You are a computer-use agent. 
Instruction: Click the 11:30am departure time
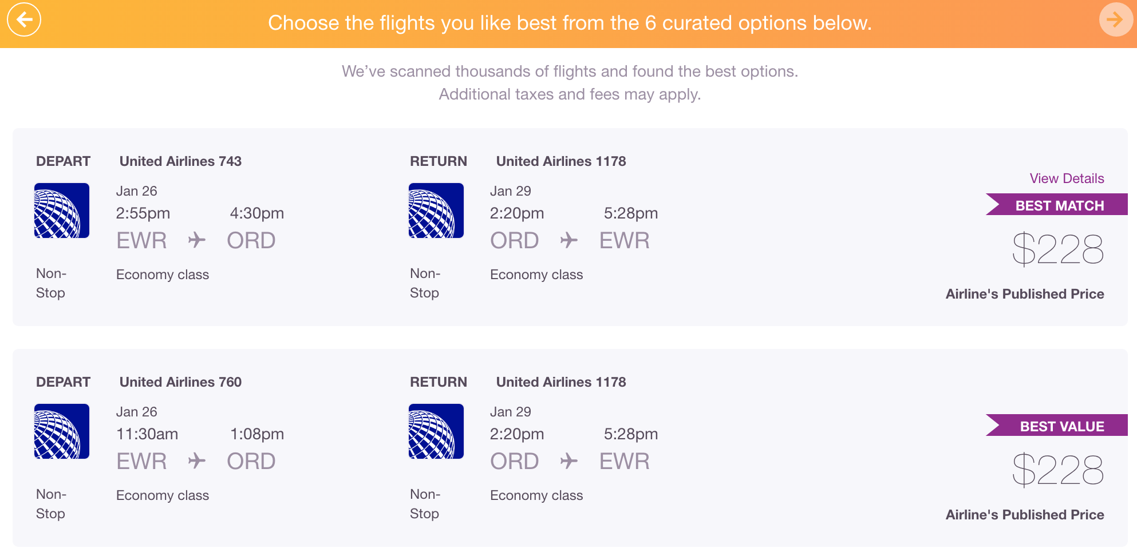pyautogui.click(x=147, y=434)
